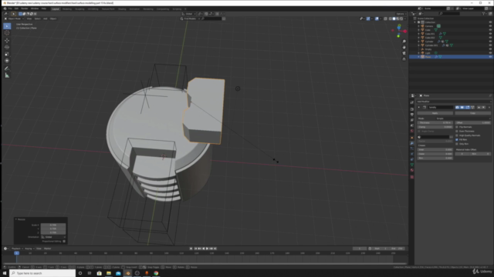The width and height of the screenshot is (494, 277).
Task: Open the File menu
Action: coord(10,8)
